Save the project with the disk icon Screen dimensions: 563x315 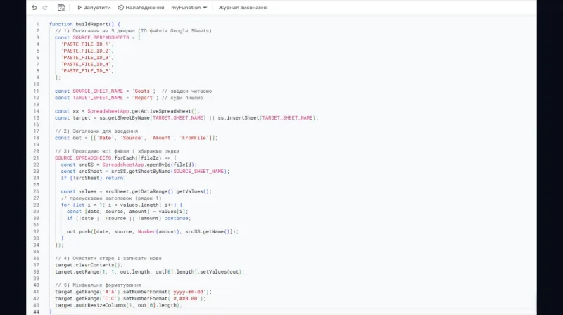(61, 8)
